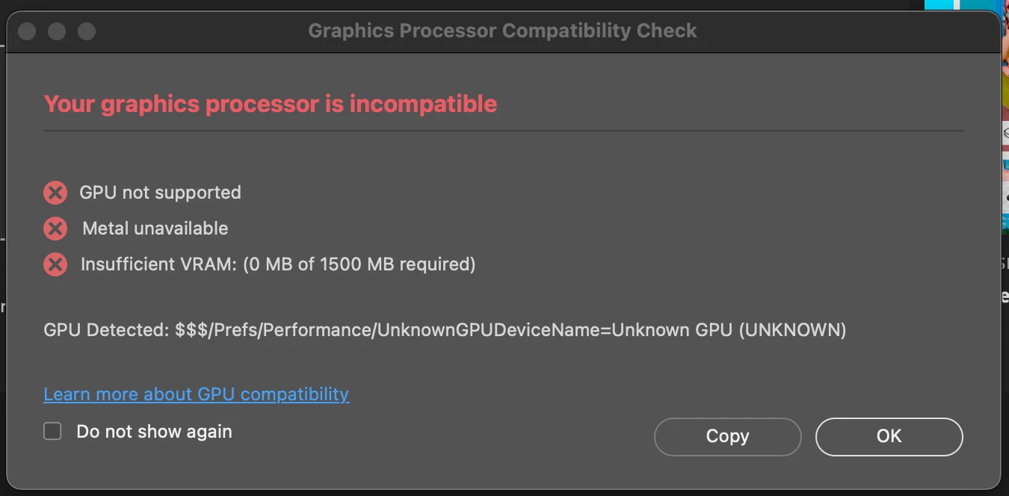Click the Do not show again label text
This screenshot has height=496, width=1009.
(154, 432)
